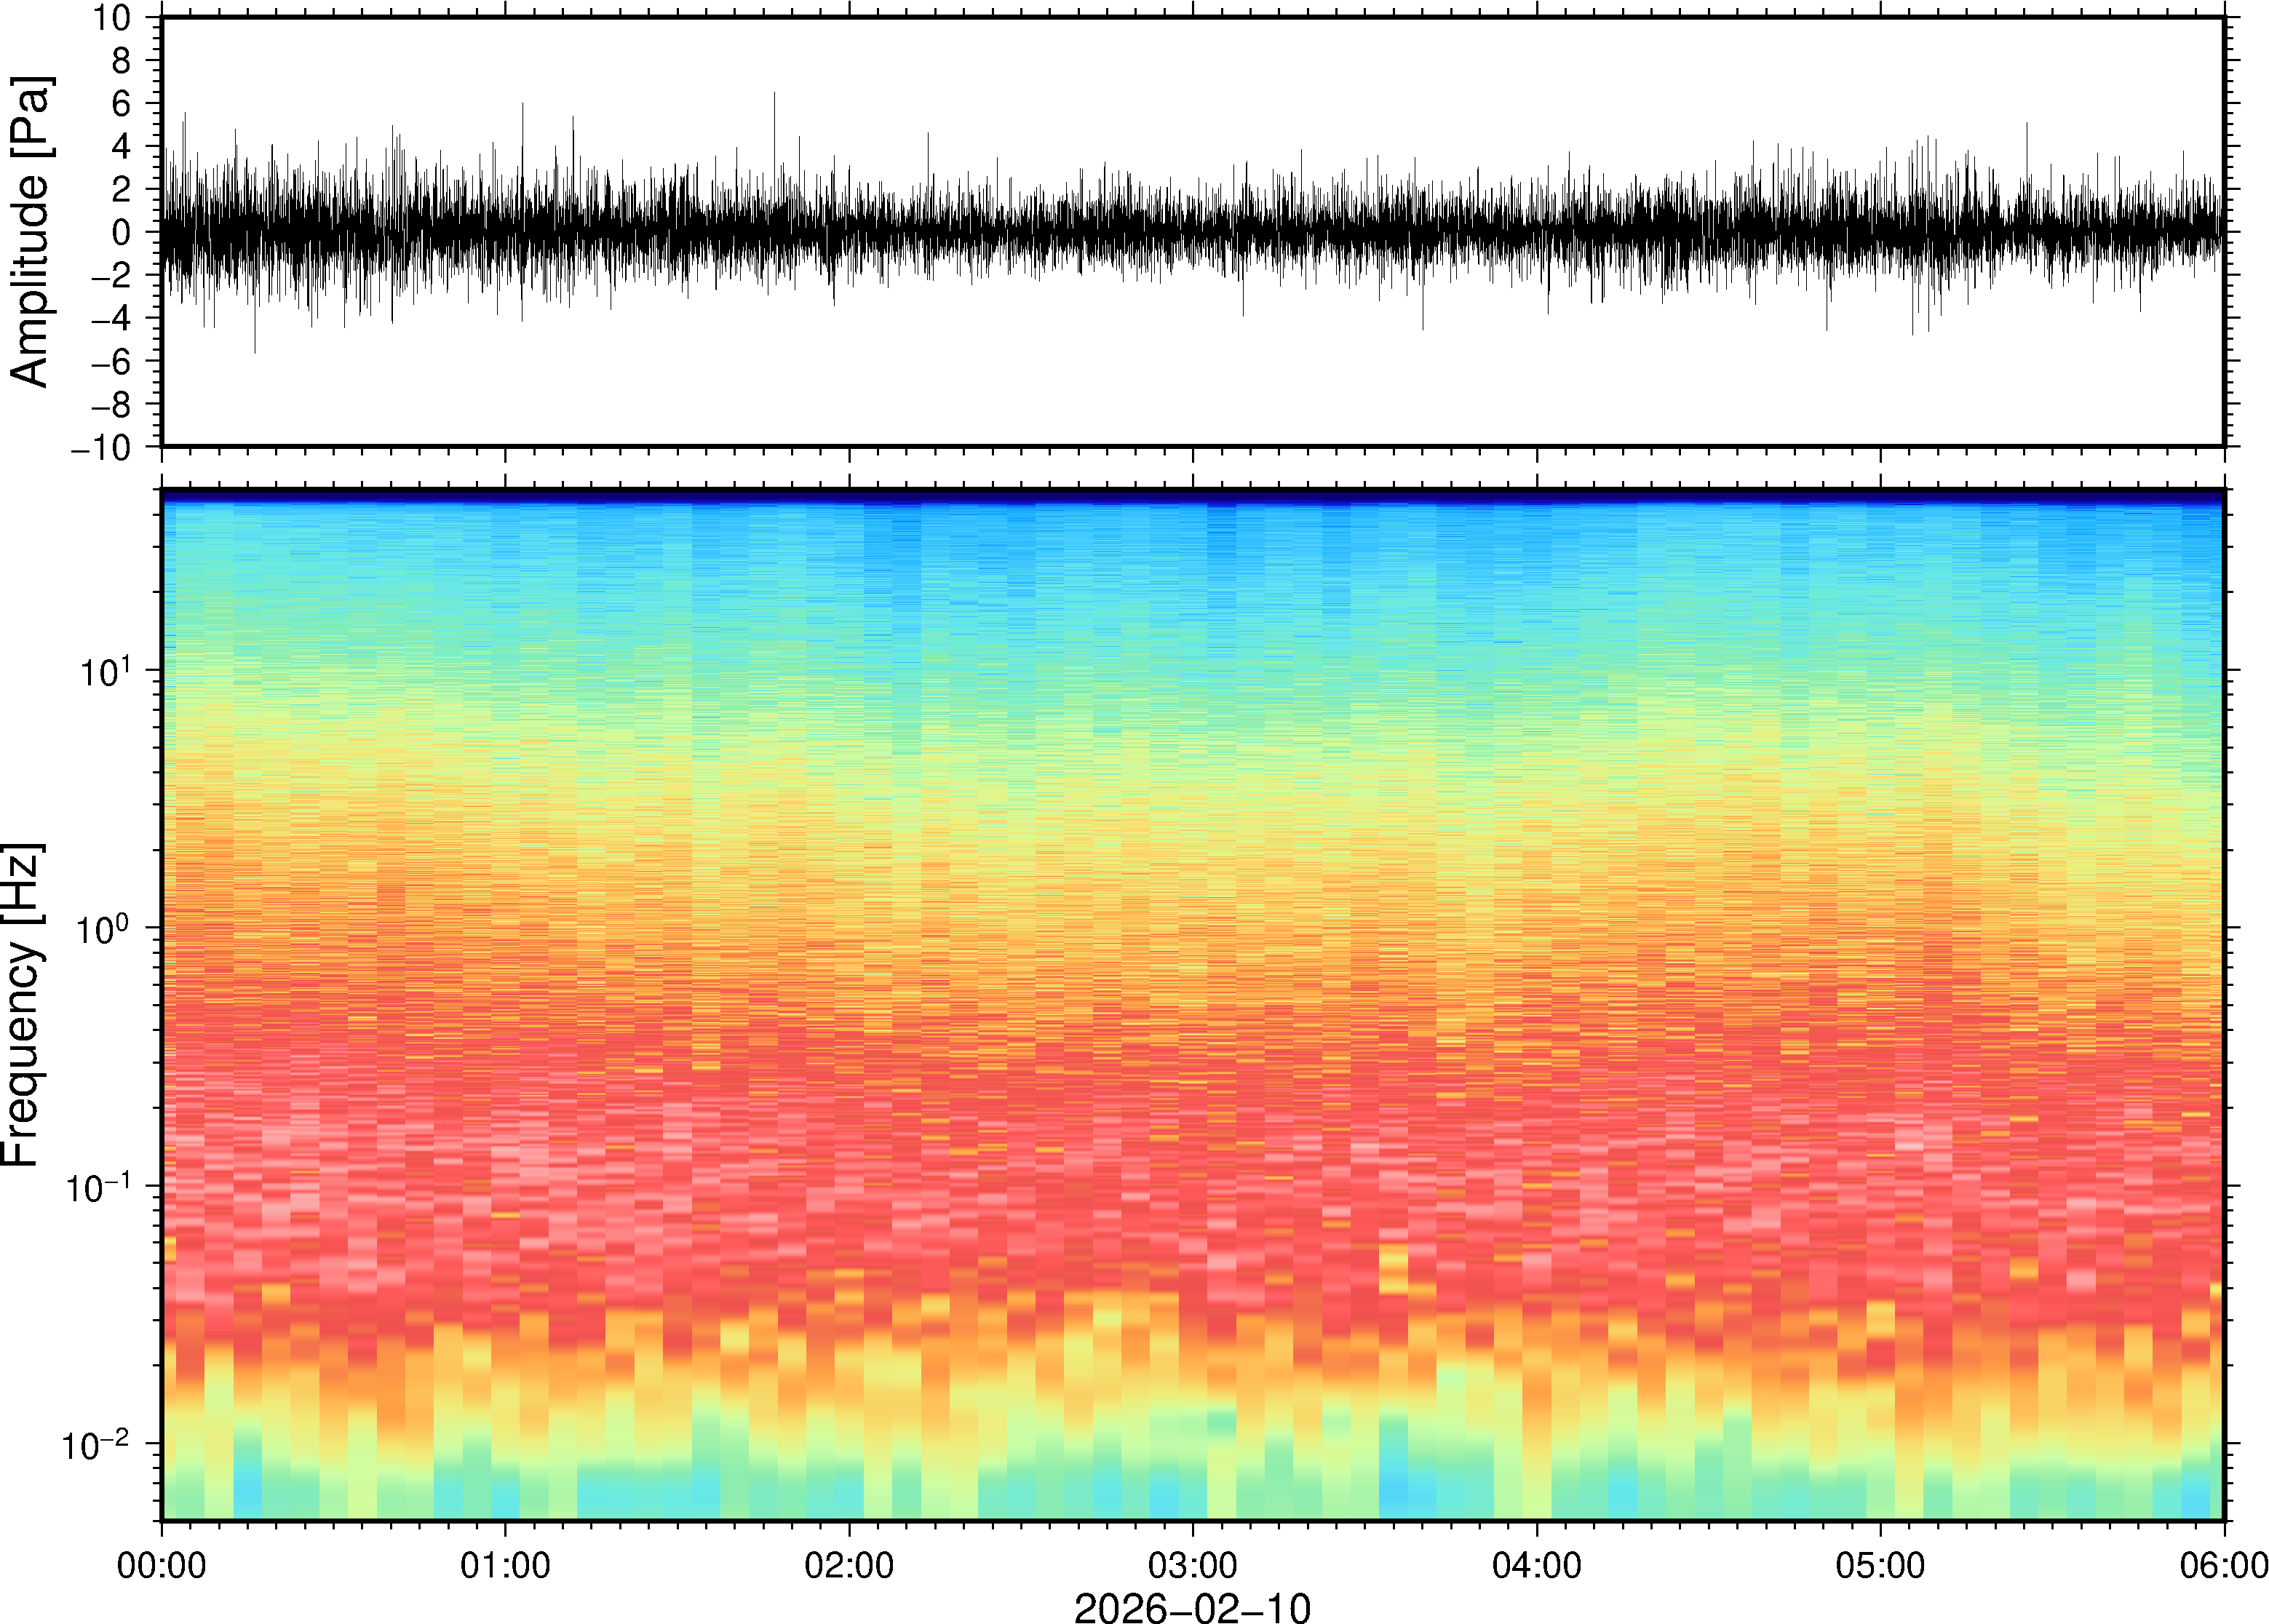Click the -10 amplitude tick label
The height and width of the screenshot is (1624, 2269).
tap(100, 448)
